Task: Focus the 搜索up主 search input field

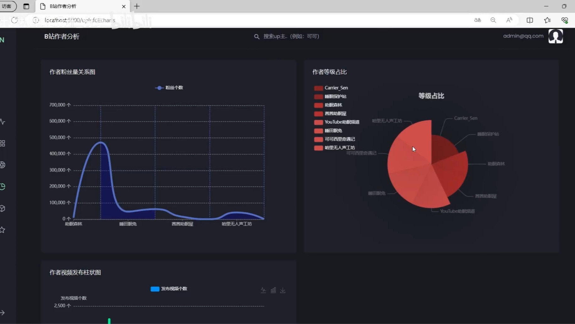Action: (291, 36)
